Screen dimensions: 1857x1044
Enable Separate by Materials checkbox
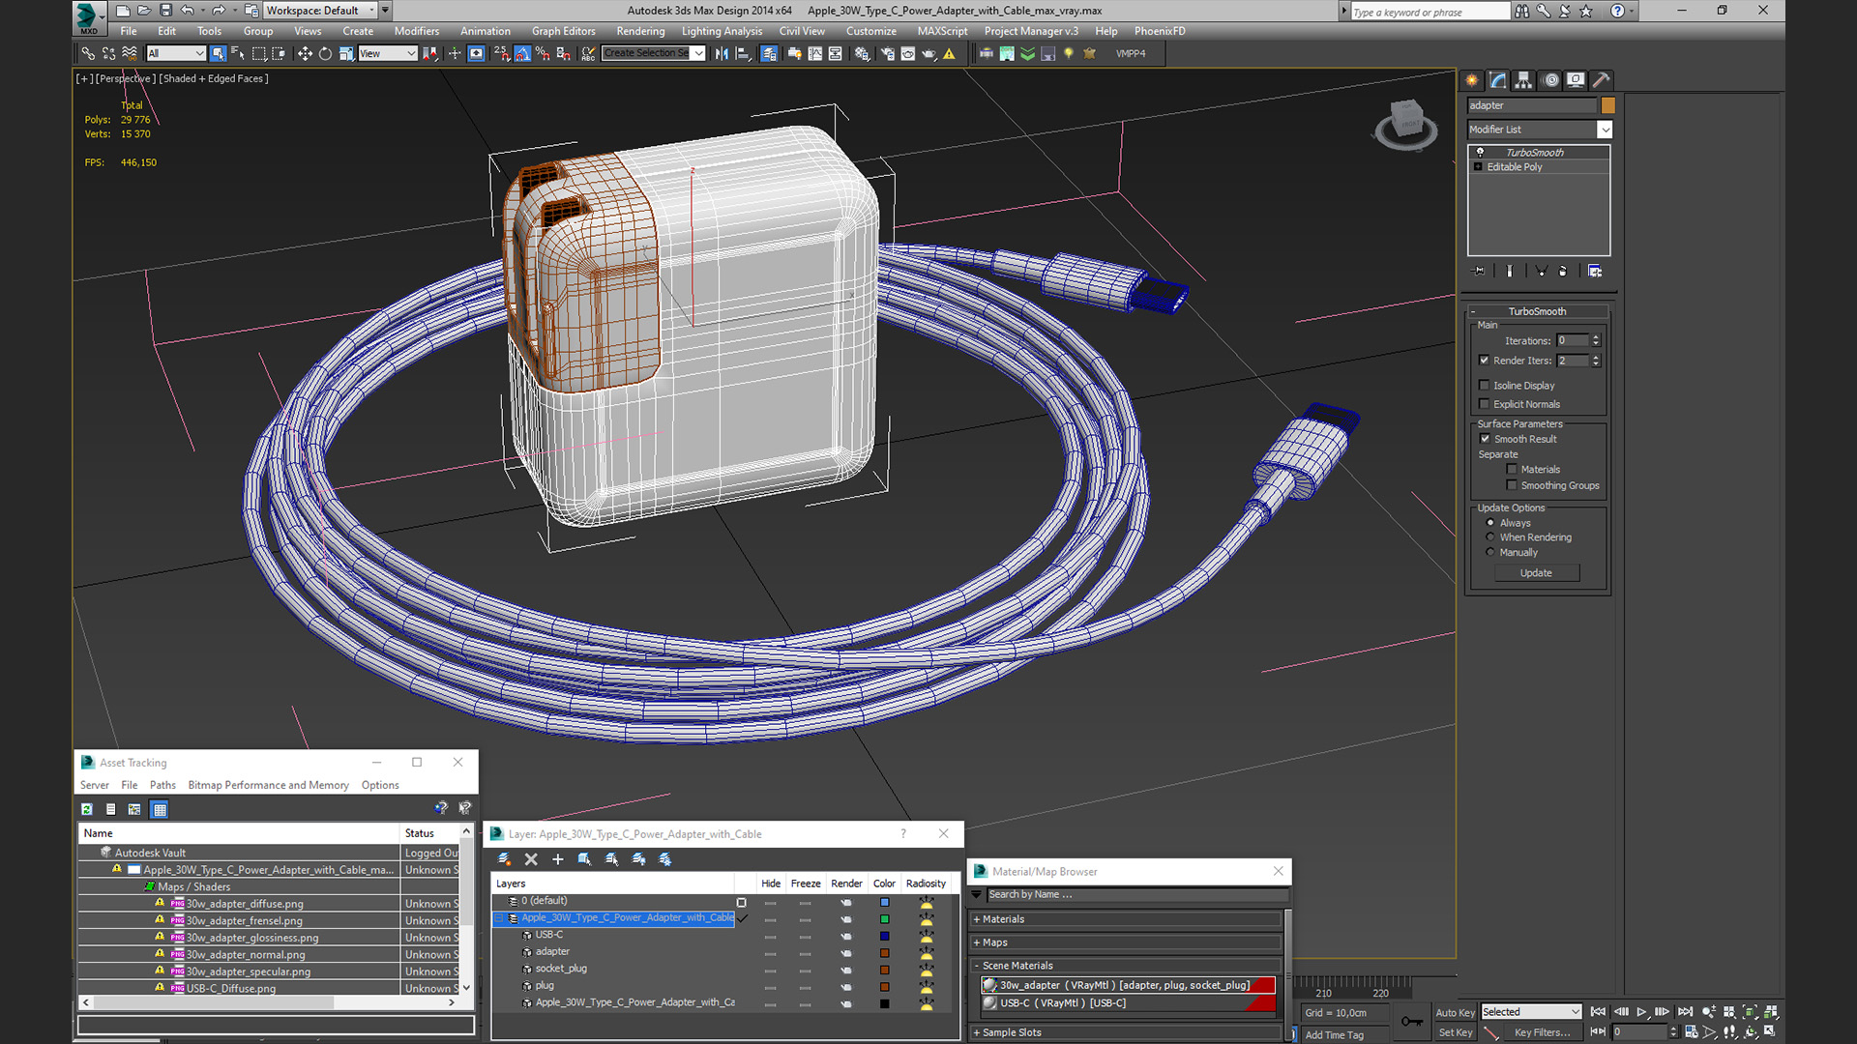pyautogui.click(x=1512, y=470)
